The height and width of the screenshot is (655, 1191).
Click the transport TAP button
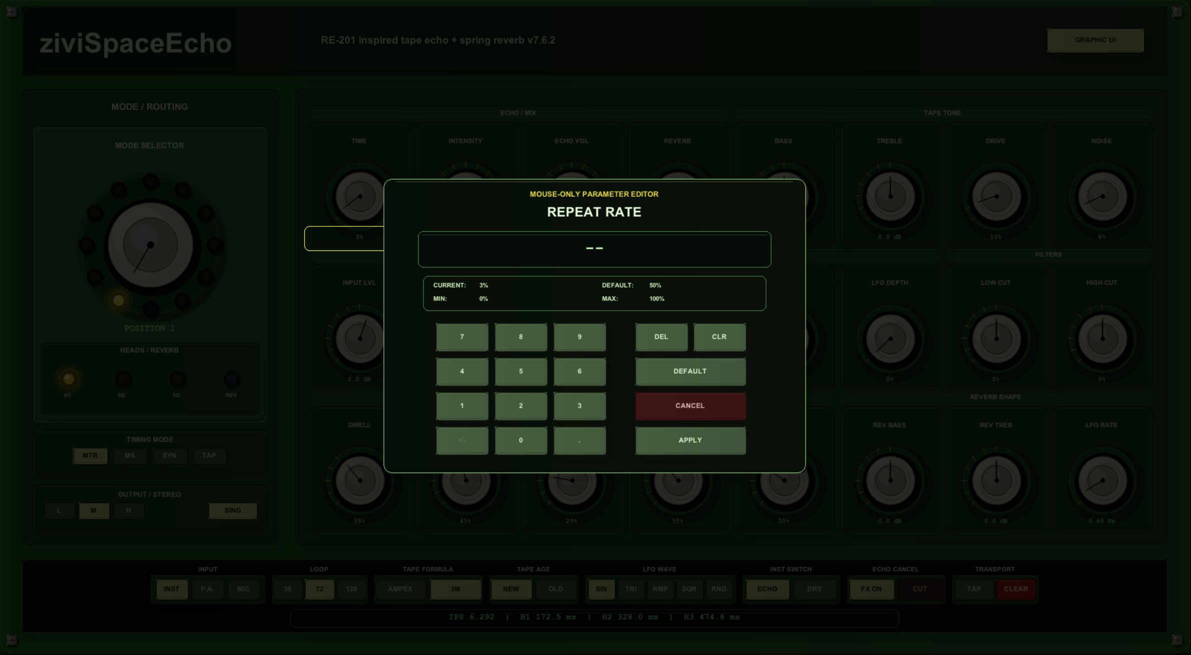tap(974, 589)
